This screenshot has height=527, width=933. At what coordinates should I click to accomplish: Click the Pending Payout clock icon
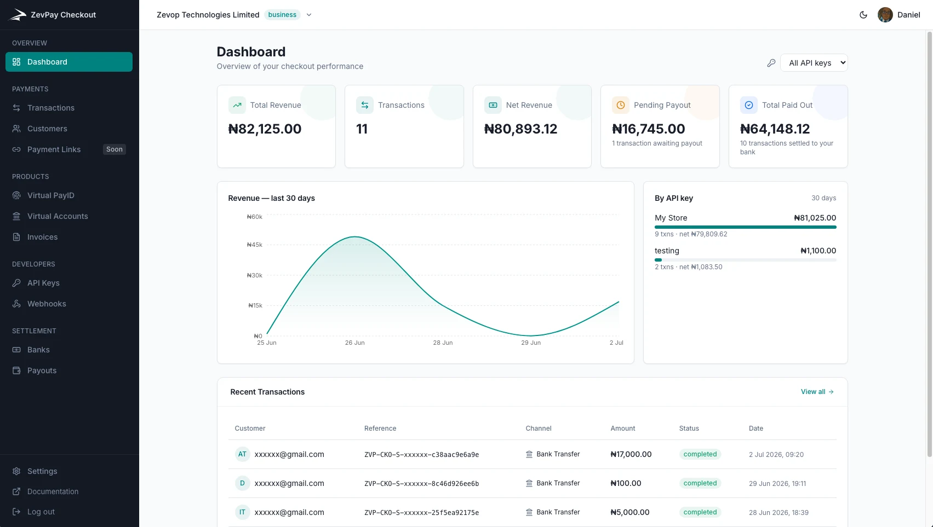[x=621, y=105]
